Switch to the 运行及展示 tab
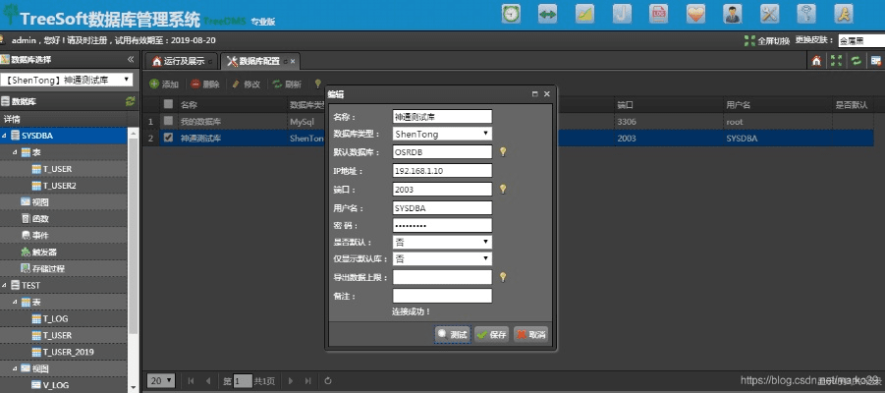The image size is (885, 393). tap(181, 61)
